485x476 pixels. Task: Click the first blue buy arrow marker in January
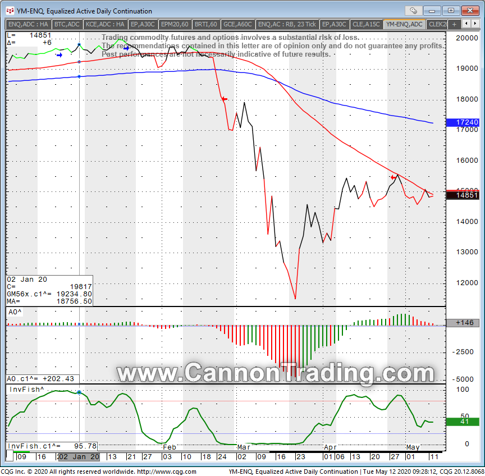pyautogui.click(x=60, y=55)
